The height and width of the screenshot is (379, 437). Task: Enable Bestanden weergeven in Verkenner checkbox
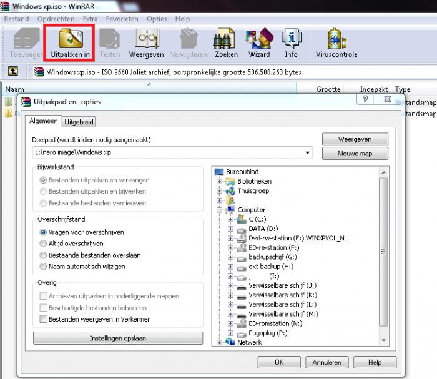pyautogui.click(x=43, y=318)
